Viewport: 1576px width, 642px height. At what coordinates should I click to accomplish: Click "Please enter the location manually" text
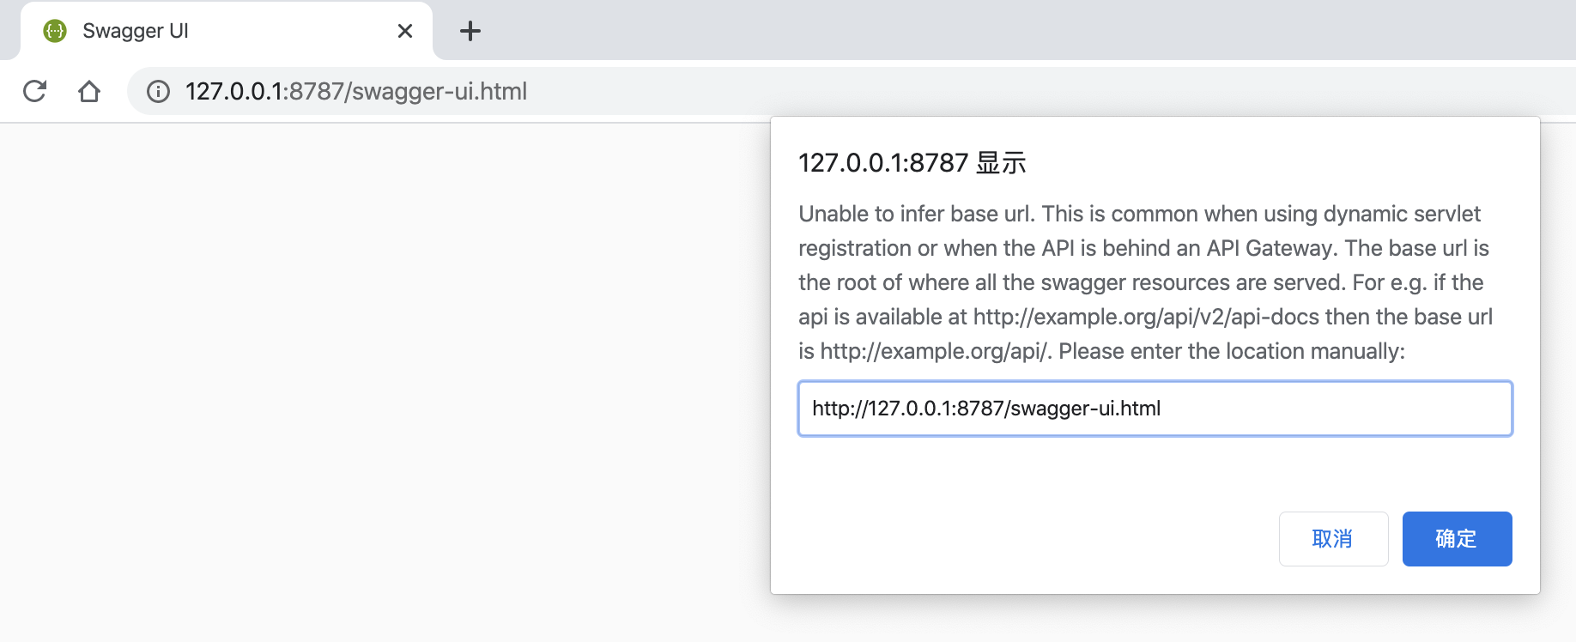1230,351
